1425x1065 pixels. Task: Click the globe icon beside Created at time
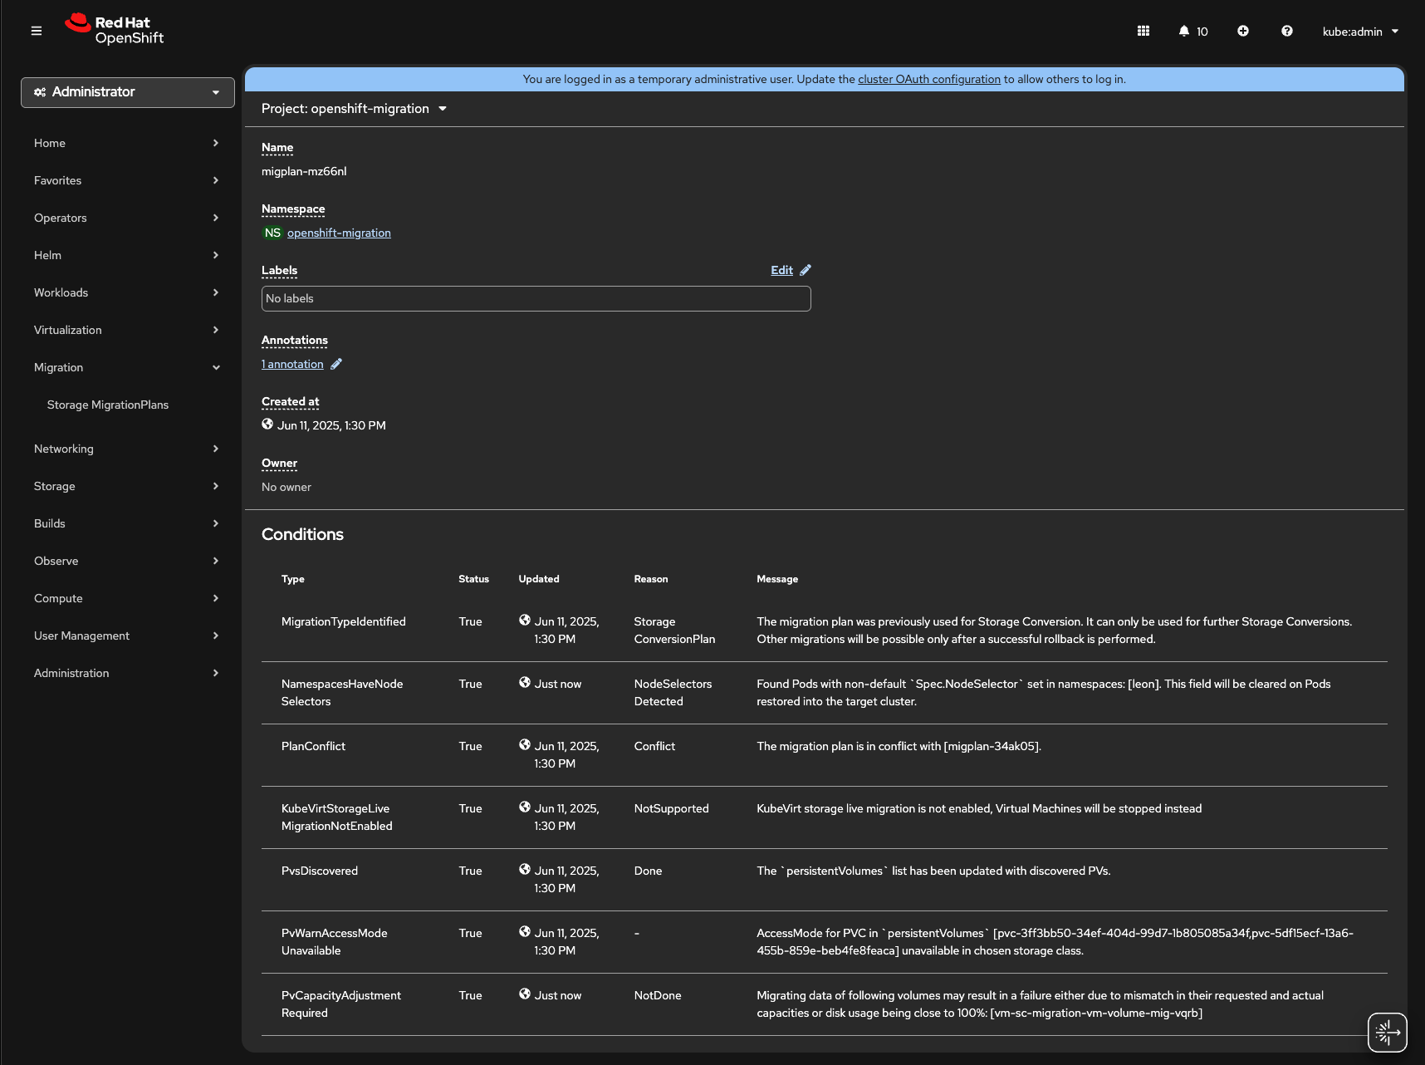pos(267,424)
